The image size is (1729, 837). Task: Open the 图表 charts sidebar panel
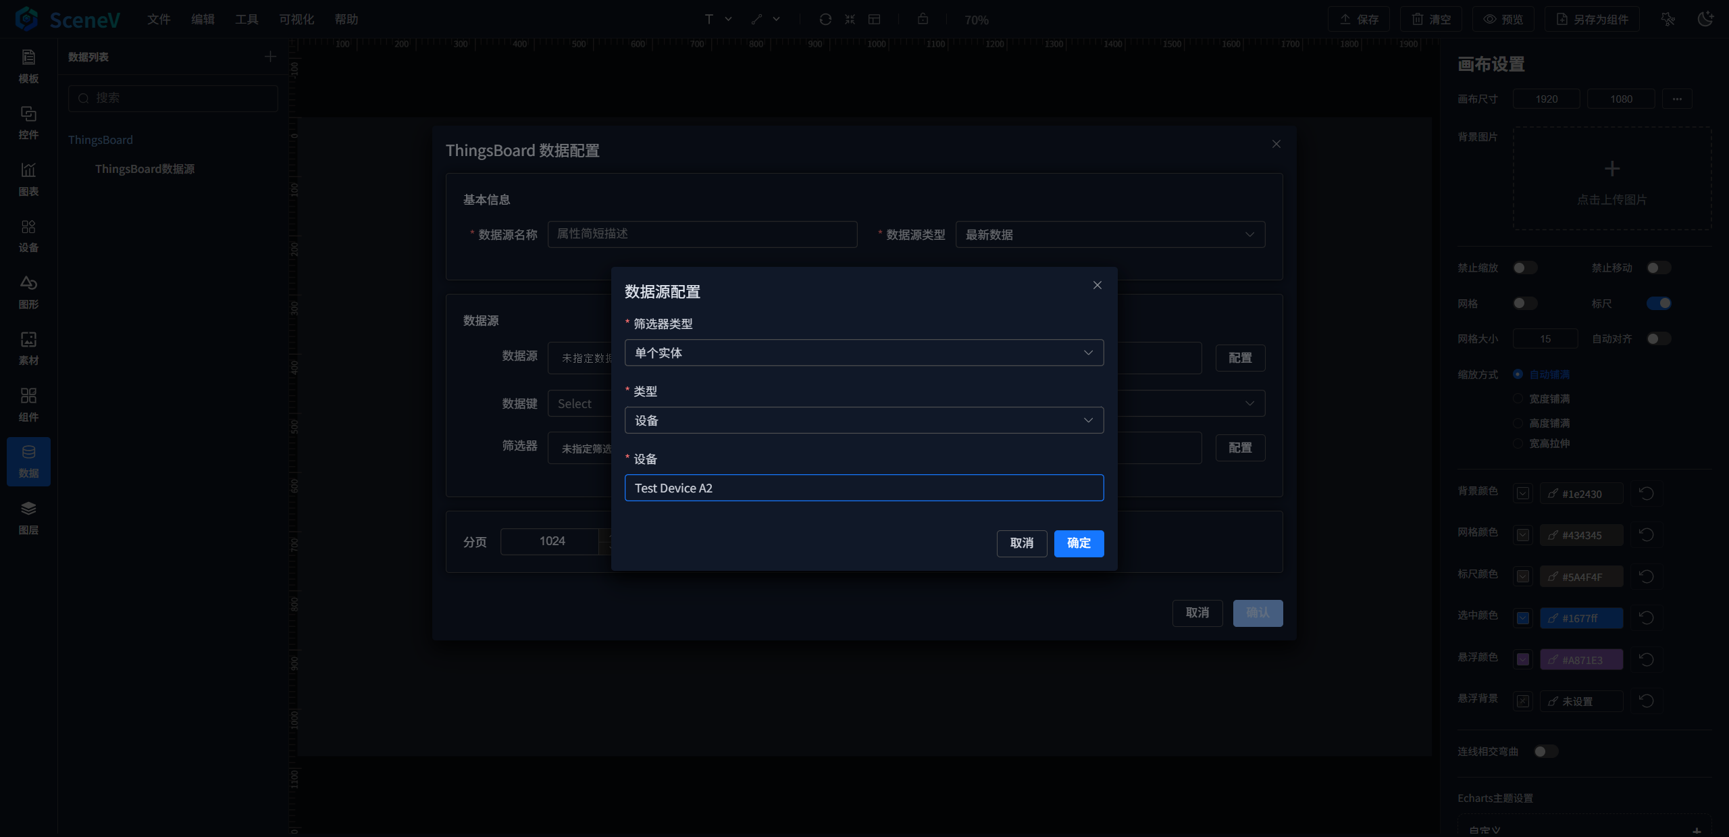[x=28, y=180]
